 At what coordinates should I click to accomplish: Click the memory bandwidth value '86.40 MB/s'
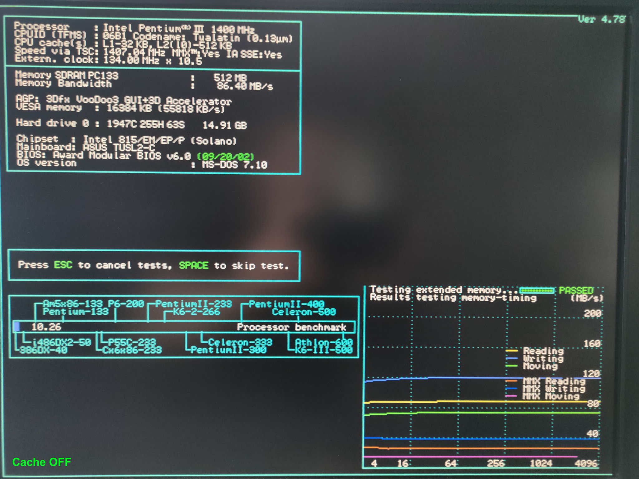point(245,86)
